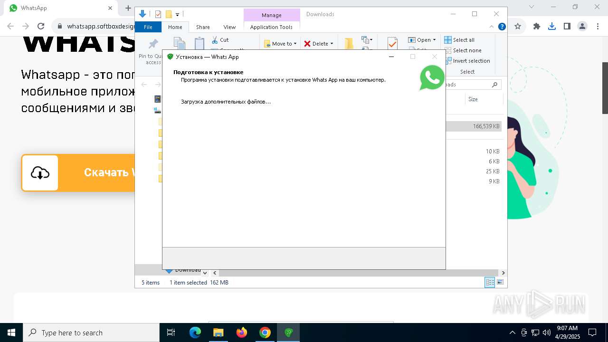Click the taskbar clock showing 9:07 AM

pyautogui.click(x=567, y=332)
